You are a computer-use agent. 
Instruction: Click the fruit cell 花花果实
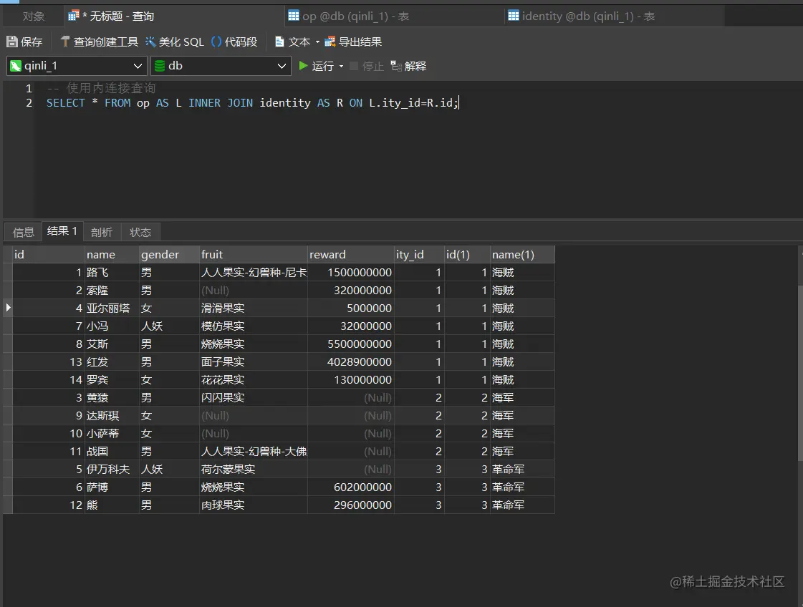point(254,380)
